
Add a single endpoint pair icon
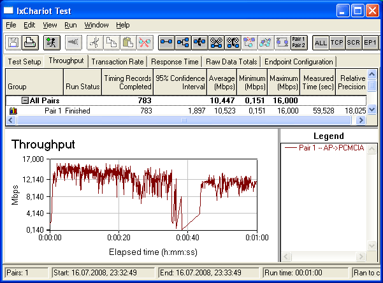click(166, 43)
